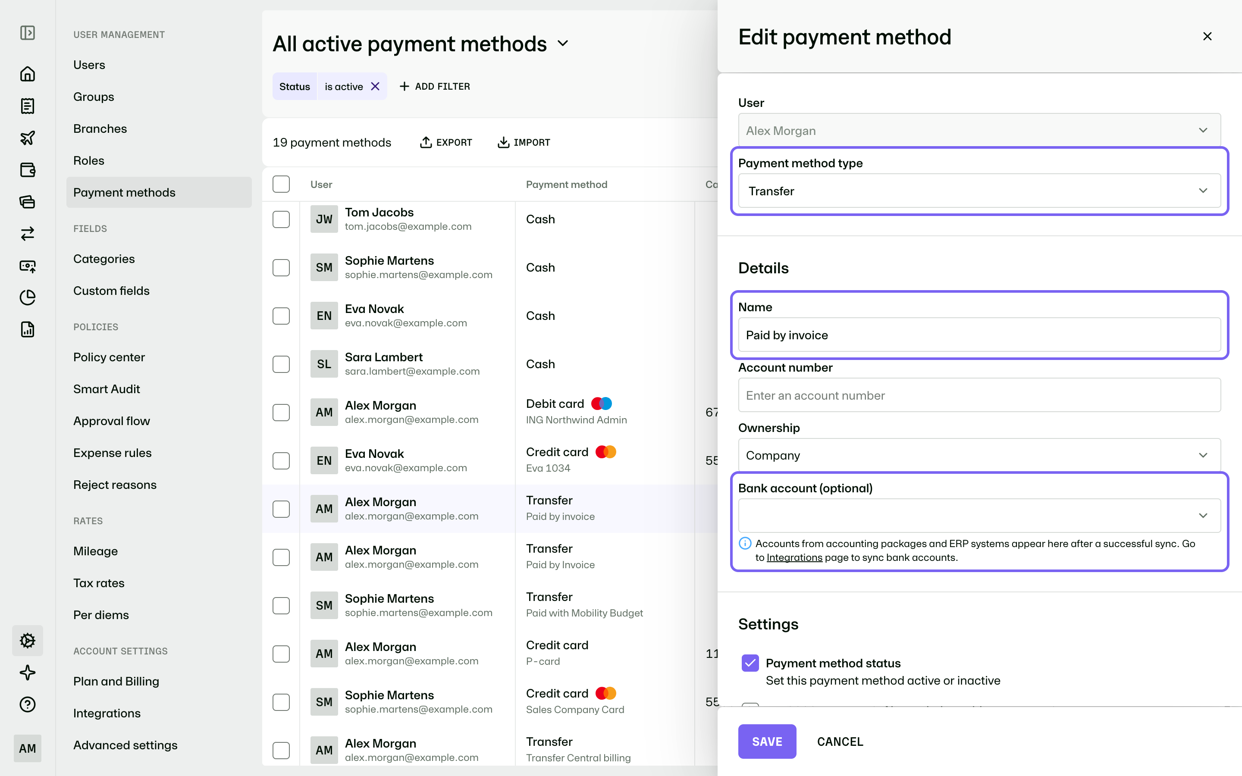The image size is (1242, 776).
Task: Open the Ownership dropdown set to Company
Action: pyautogui.click(x=979, y=455)
